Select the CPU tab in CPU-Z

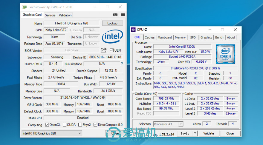[x=137, y=37]
